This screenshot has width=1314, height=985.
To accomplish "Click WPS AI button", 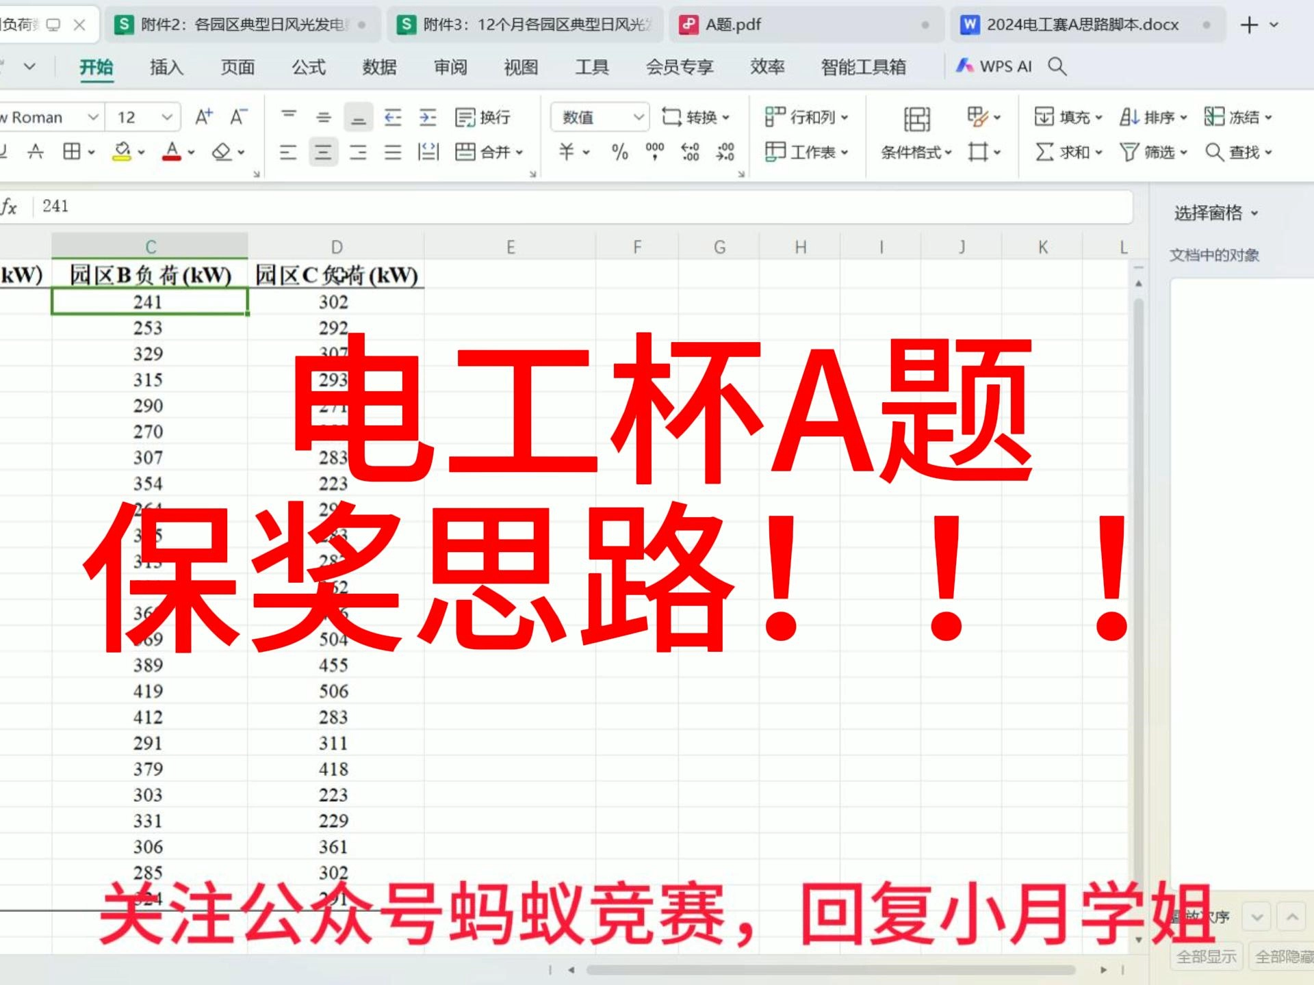I will (x=993, y=66).
